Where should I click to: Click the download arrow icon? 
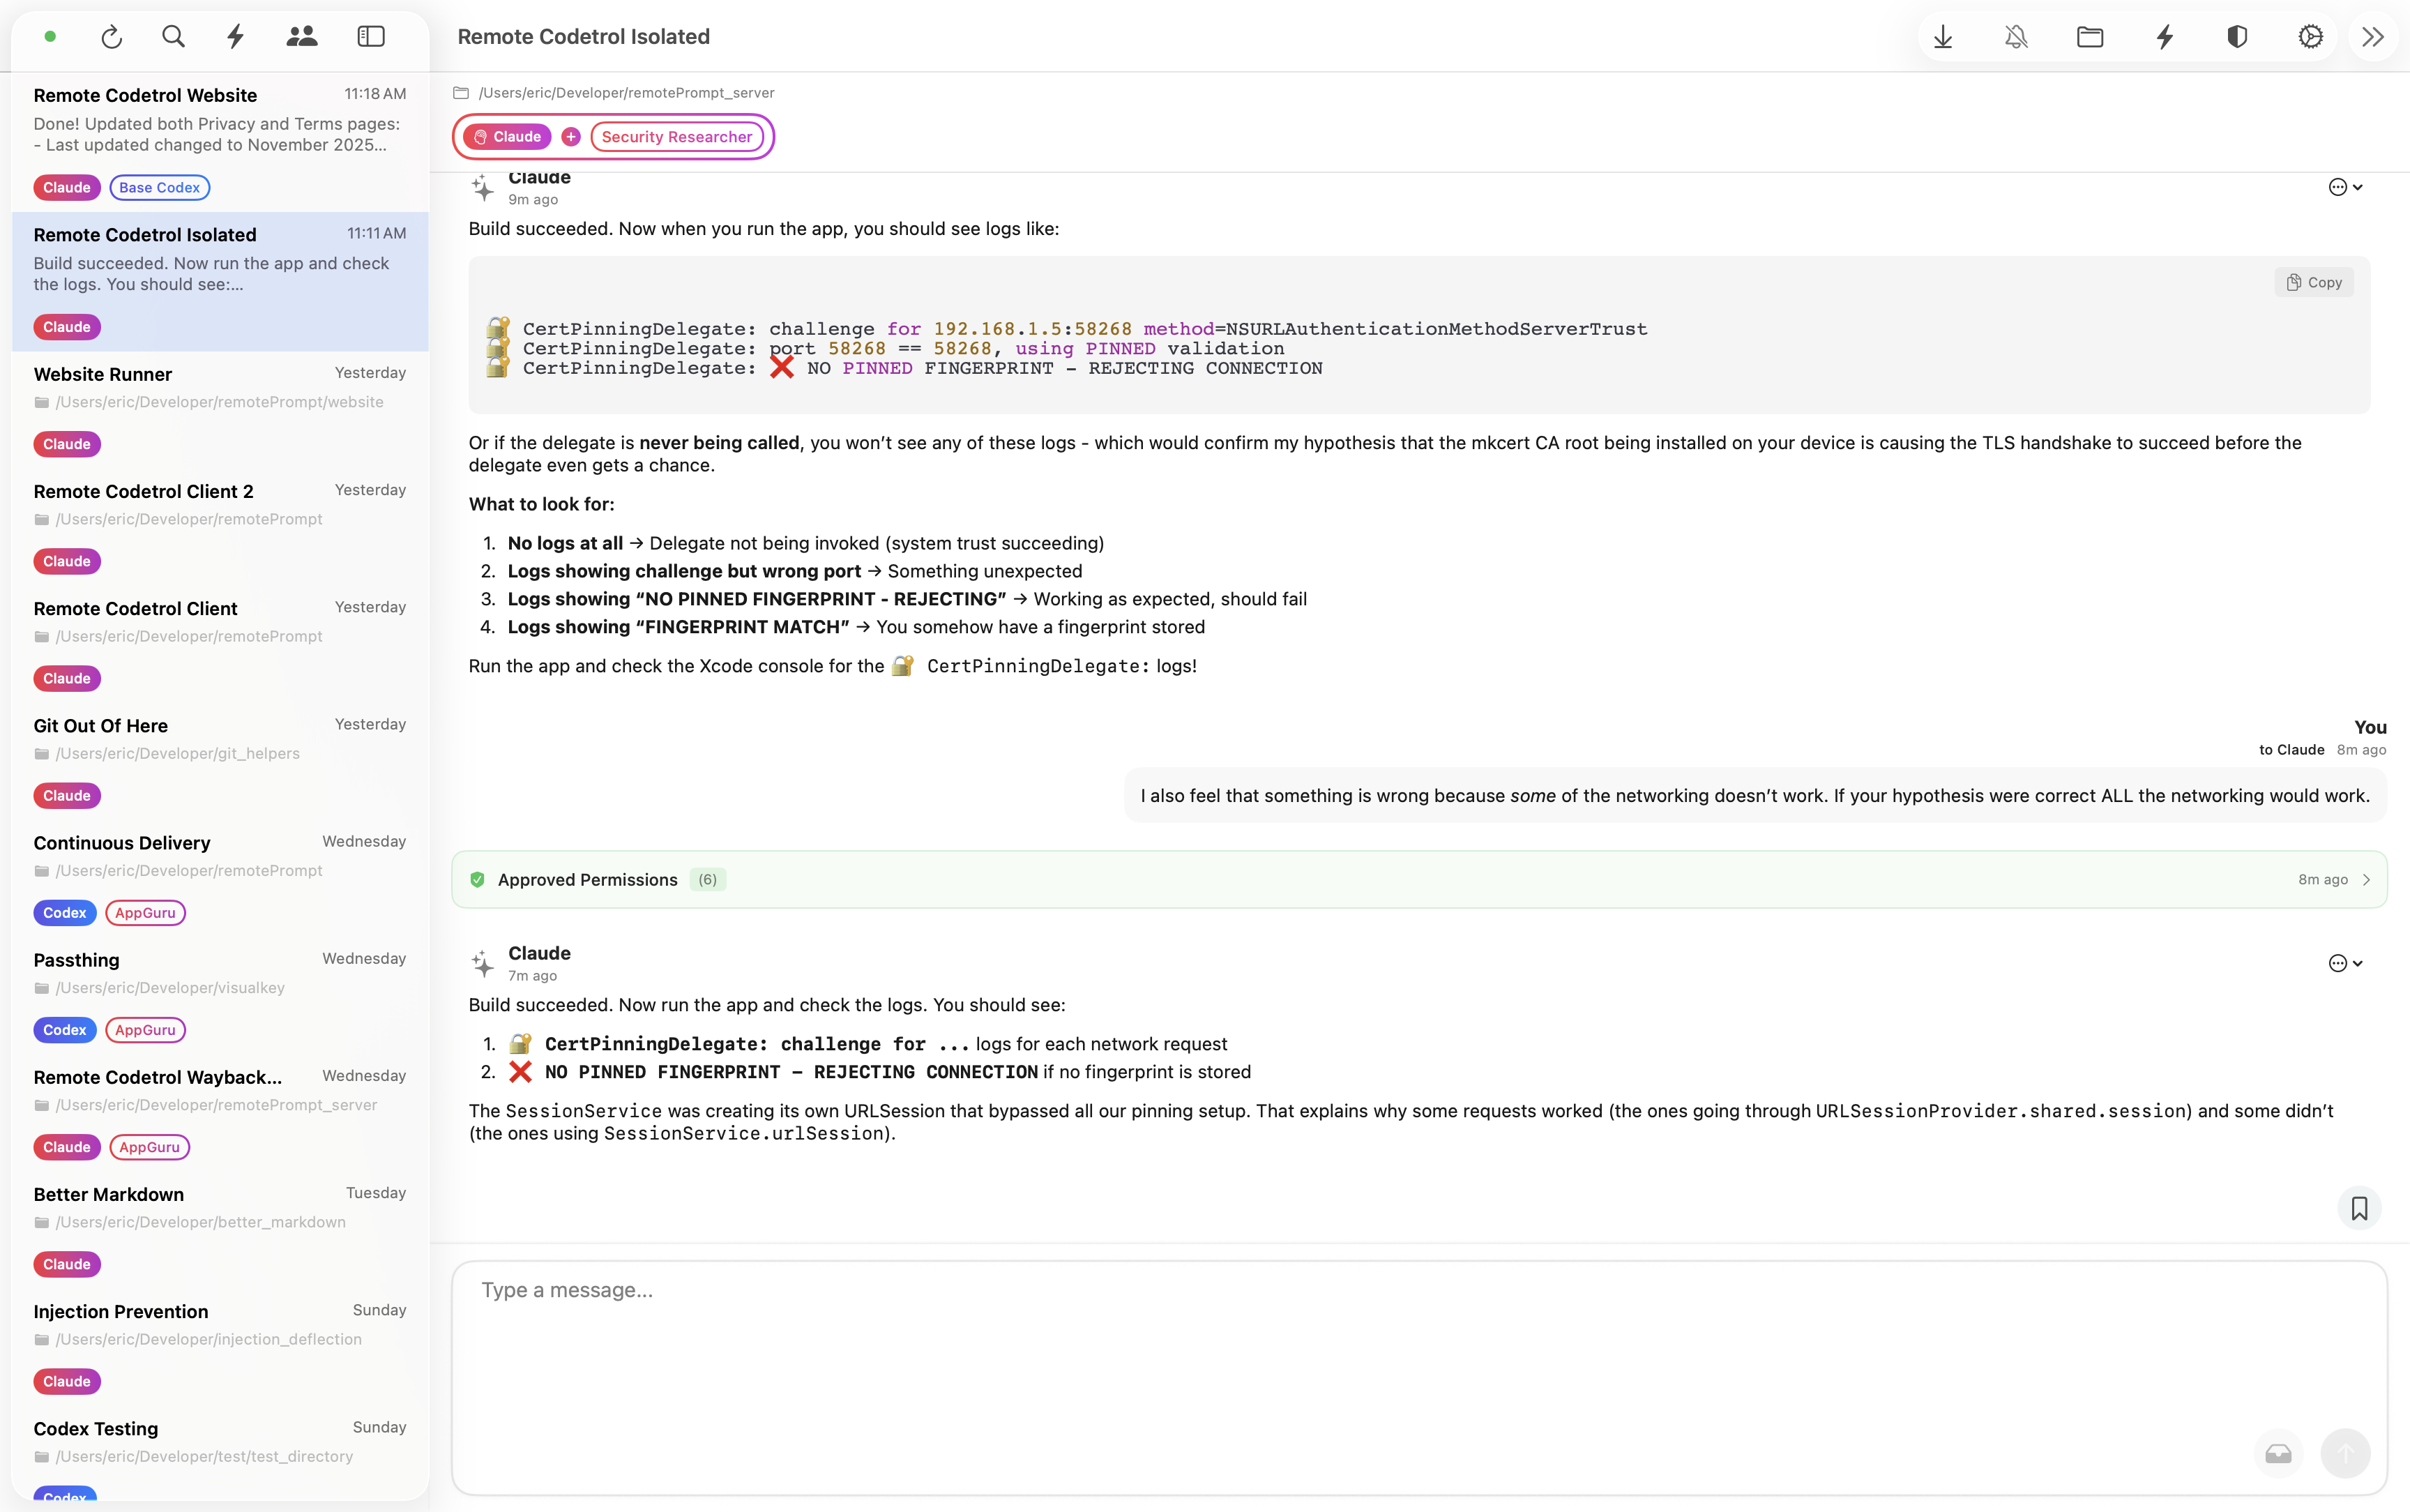[x=1942, y=37]
